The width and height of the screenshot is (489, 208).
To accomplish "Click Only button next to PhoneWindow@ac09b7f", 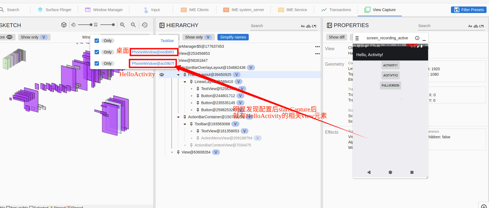I will click(x=108, y=63).
